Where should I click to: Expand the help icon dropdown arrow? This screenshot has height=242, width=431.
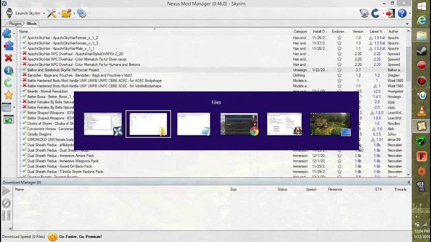point(409,13)
